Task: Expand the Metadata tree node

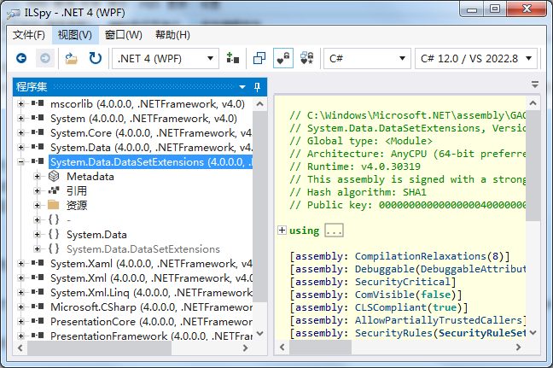Action: pos(38,176)
